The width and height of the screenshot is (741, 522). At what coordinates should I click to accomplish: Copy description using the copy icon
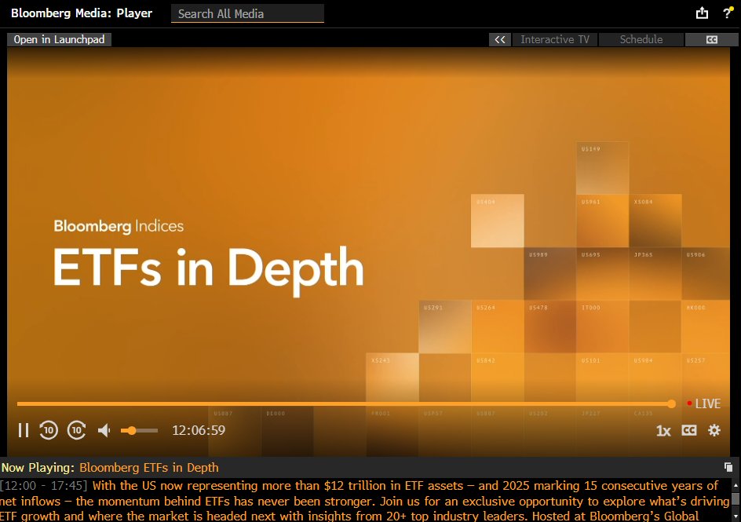tap(728, 467)
